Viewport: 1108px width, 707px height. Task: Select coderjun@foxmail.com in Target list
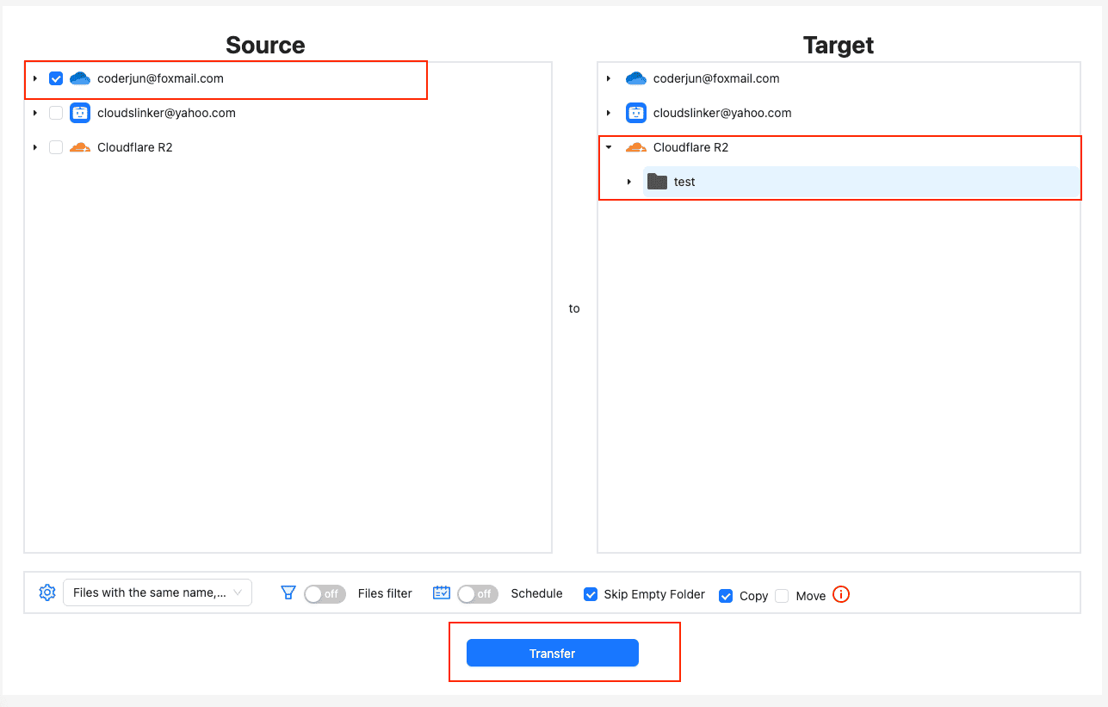[x=716, y=78]
